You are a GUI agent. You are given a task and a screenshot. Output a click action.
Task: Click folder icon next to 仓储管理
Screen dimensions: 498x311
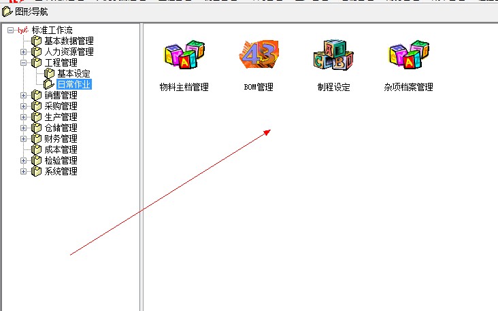point(36,128)
